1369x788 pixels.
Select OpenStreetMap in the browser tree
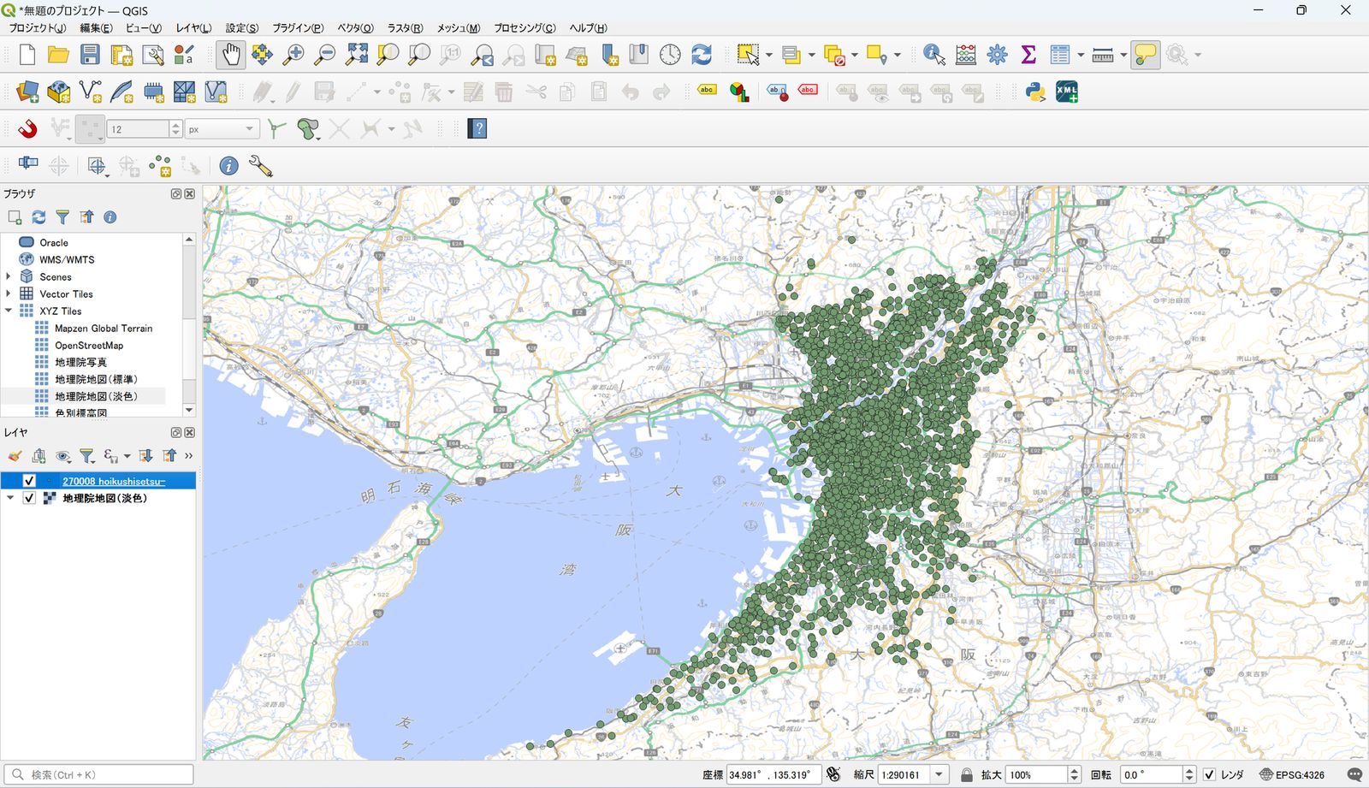tap(89, 345)
